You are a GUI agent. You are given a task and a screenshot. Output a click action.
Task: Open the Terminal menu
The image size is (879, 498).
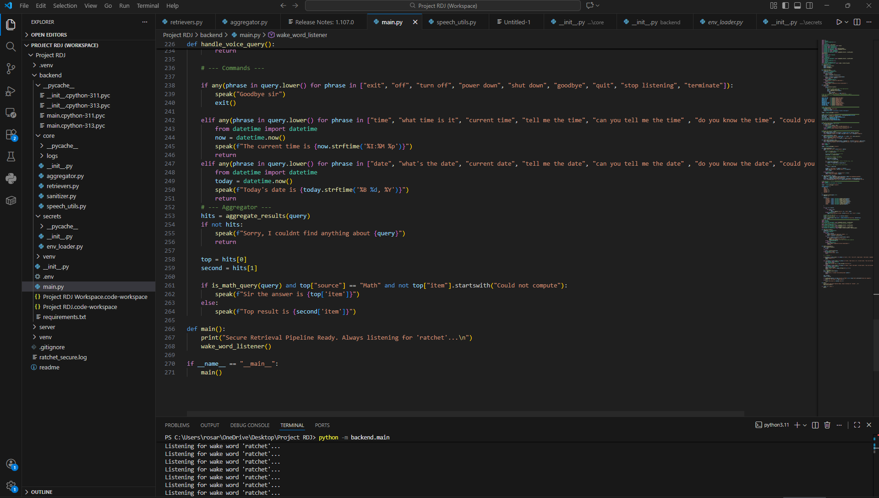(x=147, y=5)
